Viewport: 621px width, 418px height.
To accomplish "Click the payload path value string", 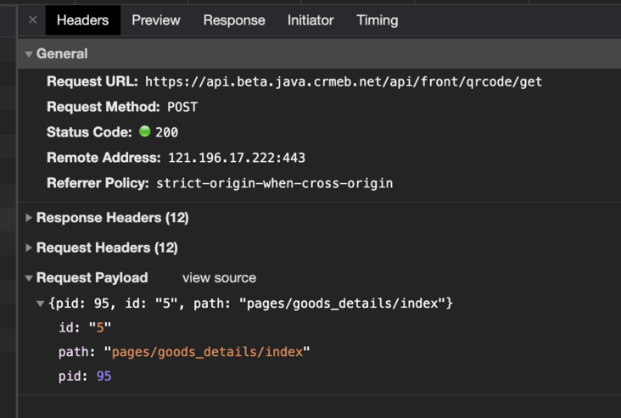I will [207, 352].
